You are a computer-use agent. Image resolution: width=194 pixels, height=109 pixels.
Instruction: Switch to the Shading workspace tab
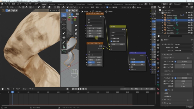point(90,4)
